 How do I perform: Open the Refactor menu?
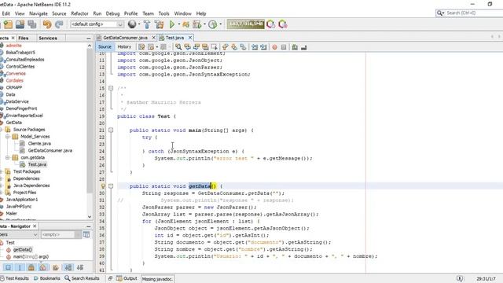(x=79, y=13)
